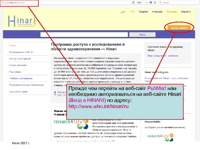Bookmark this page with the star icon
The image size is (200, 150).
(155, 2)
